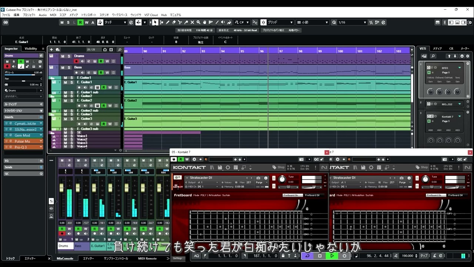Solo the Bass track in track list
Screen dimensions: 474x267
click(x=69, y=67)
